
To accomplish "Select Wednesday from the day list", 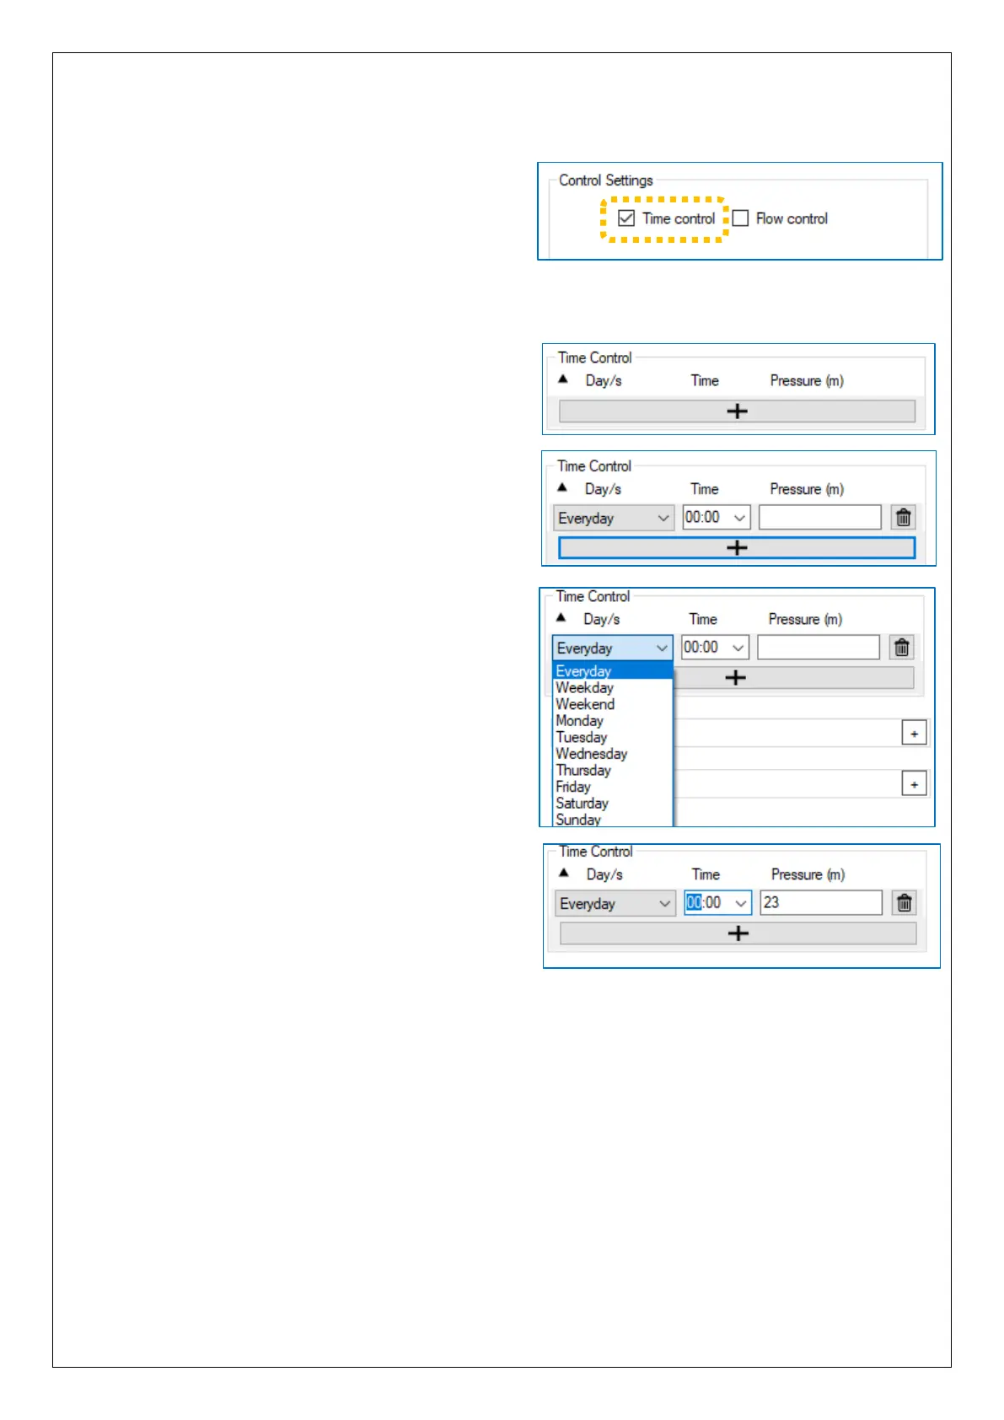I will click(x=613, y=754).
